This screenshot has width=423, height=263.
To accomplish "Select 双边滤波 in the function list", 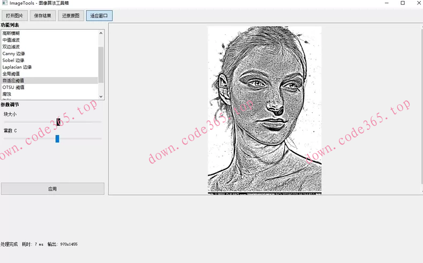I will click(50, 47).
